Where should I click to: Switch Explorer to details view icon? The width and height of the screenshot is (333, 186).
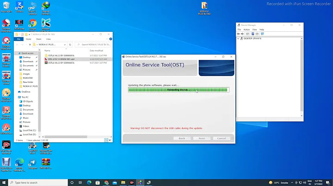[106, 140]
